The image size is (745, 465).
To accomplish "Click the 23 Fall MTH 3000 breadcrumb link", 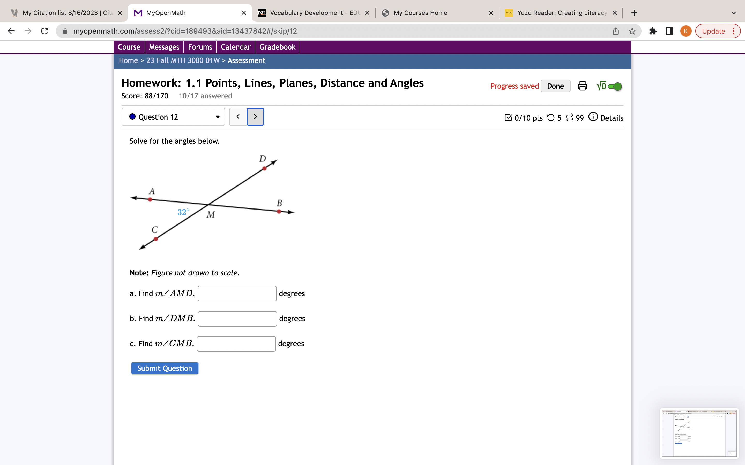I will (183, 61).
